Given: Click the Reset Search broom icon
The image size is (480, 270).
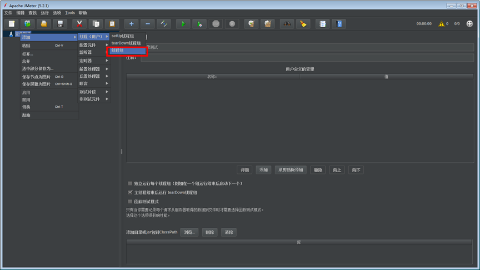Looking at the screenshot, I should click(303, 24).
